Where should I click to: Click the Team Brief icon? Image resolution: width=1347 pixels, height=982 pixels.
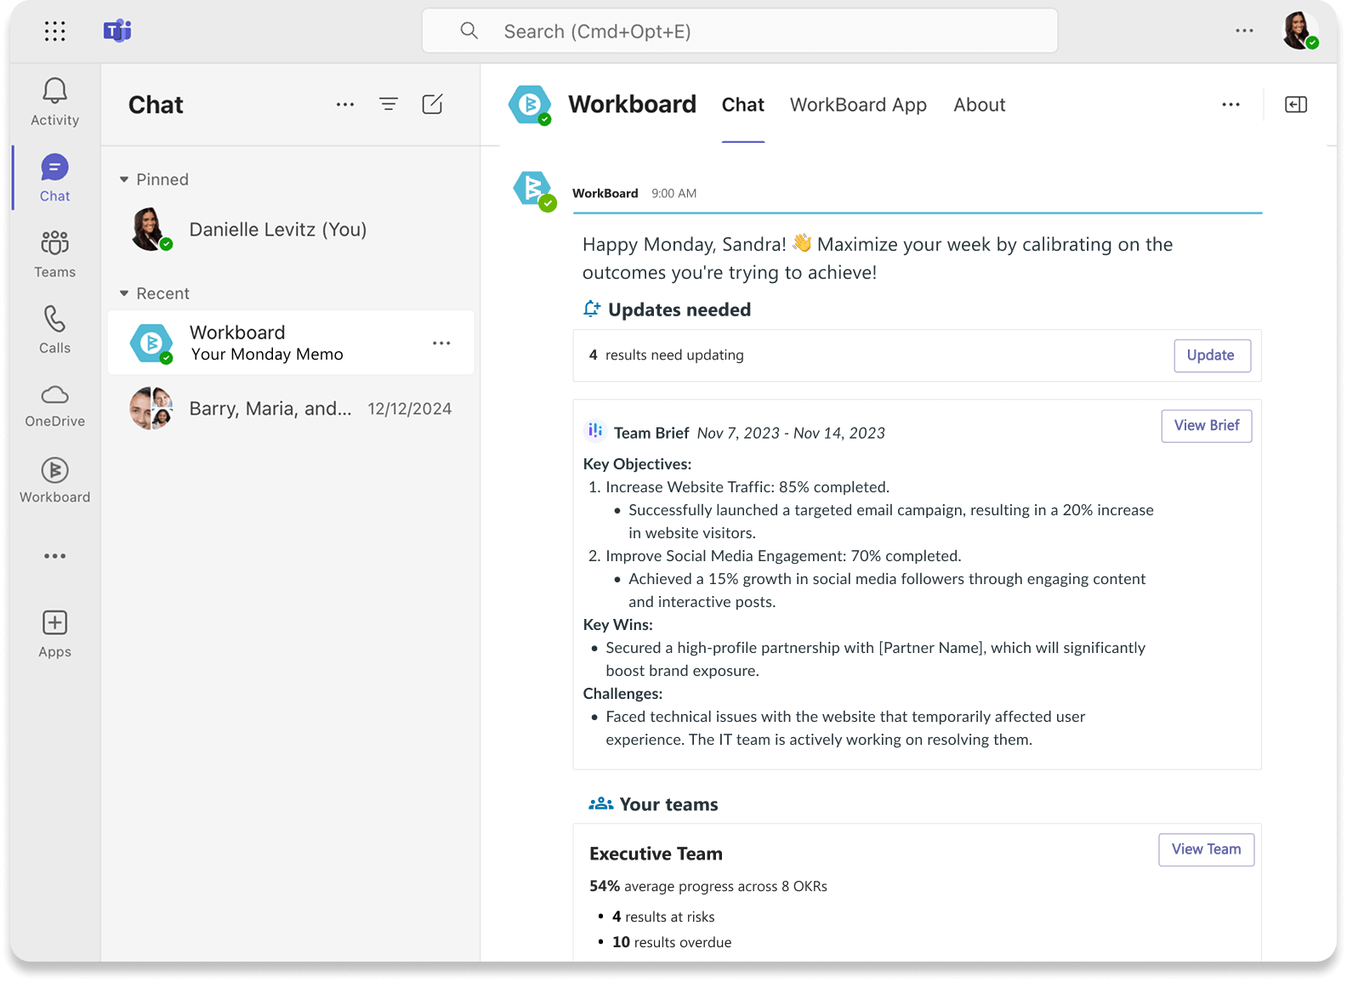click(x=595, y=431)
